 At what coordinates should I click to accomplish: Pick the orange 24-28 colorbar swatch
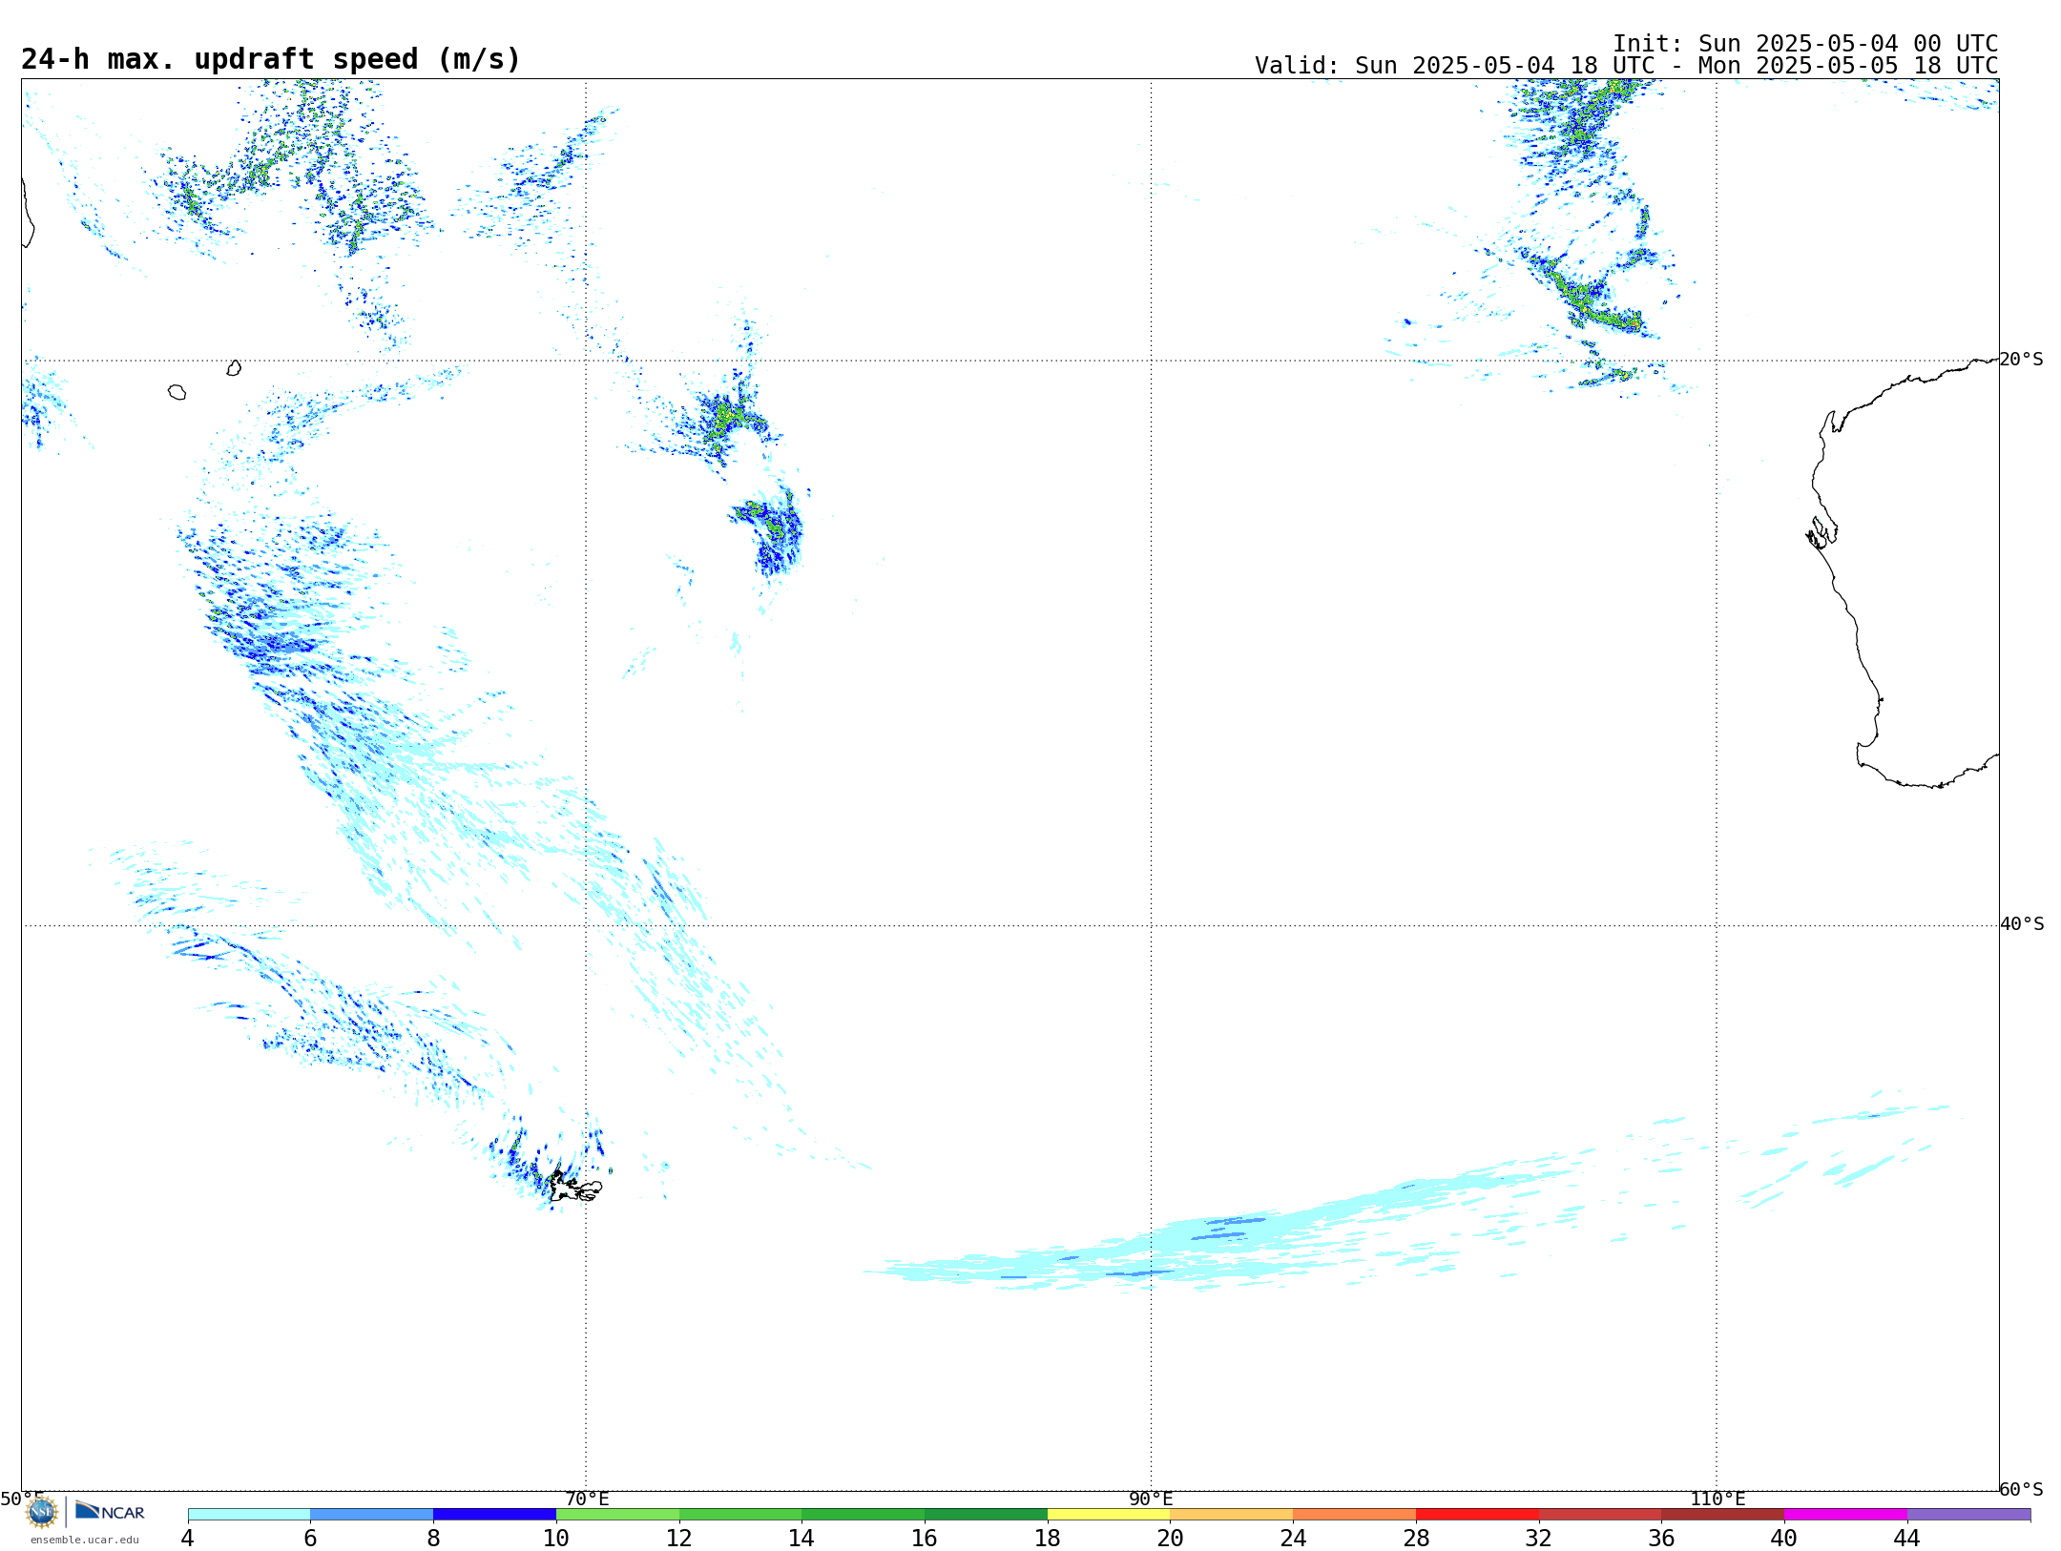tap(1355, 1514)
